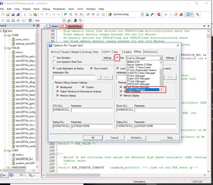Switch to the Device tab

click(55, 52)
